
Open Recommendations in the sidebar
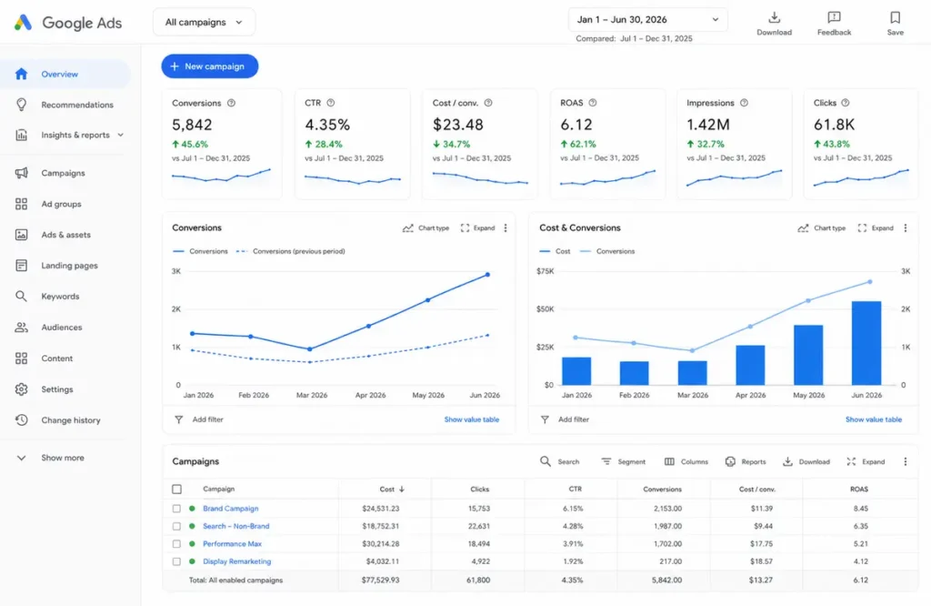click(65, 105)
